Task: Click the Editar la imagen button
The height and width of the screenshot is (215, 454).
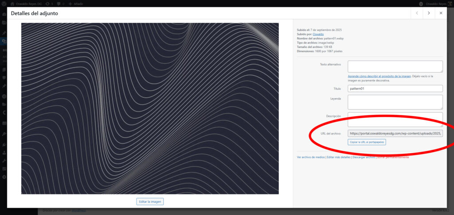Action: tap(150, 202)
